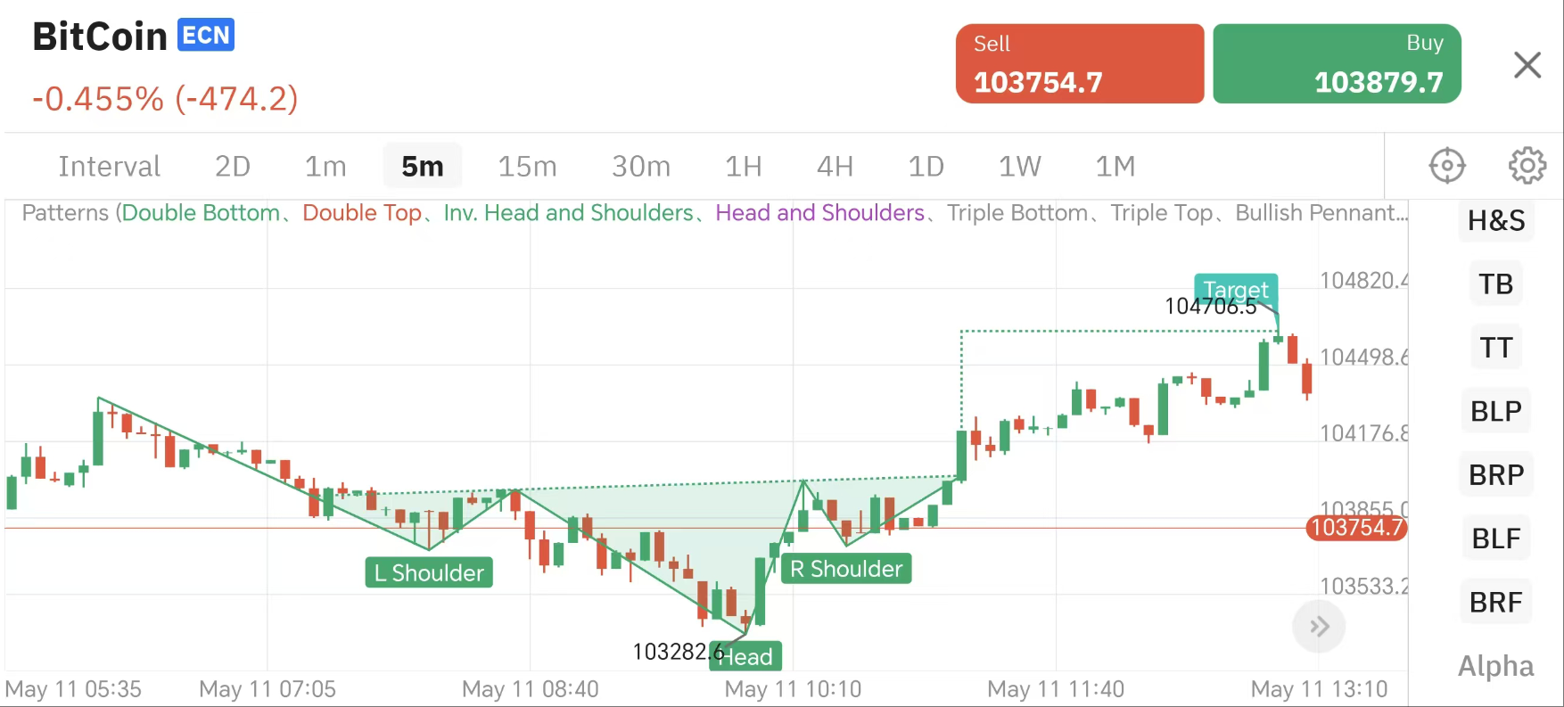Enable the BRP pattern indicator
Viewport: 1564px width, 707px height.
tap(1496, 475)
